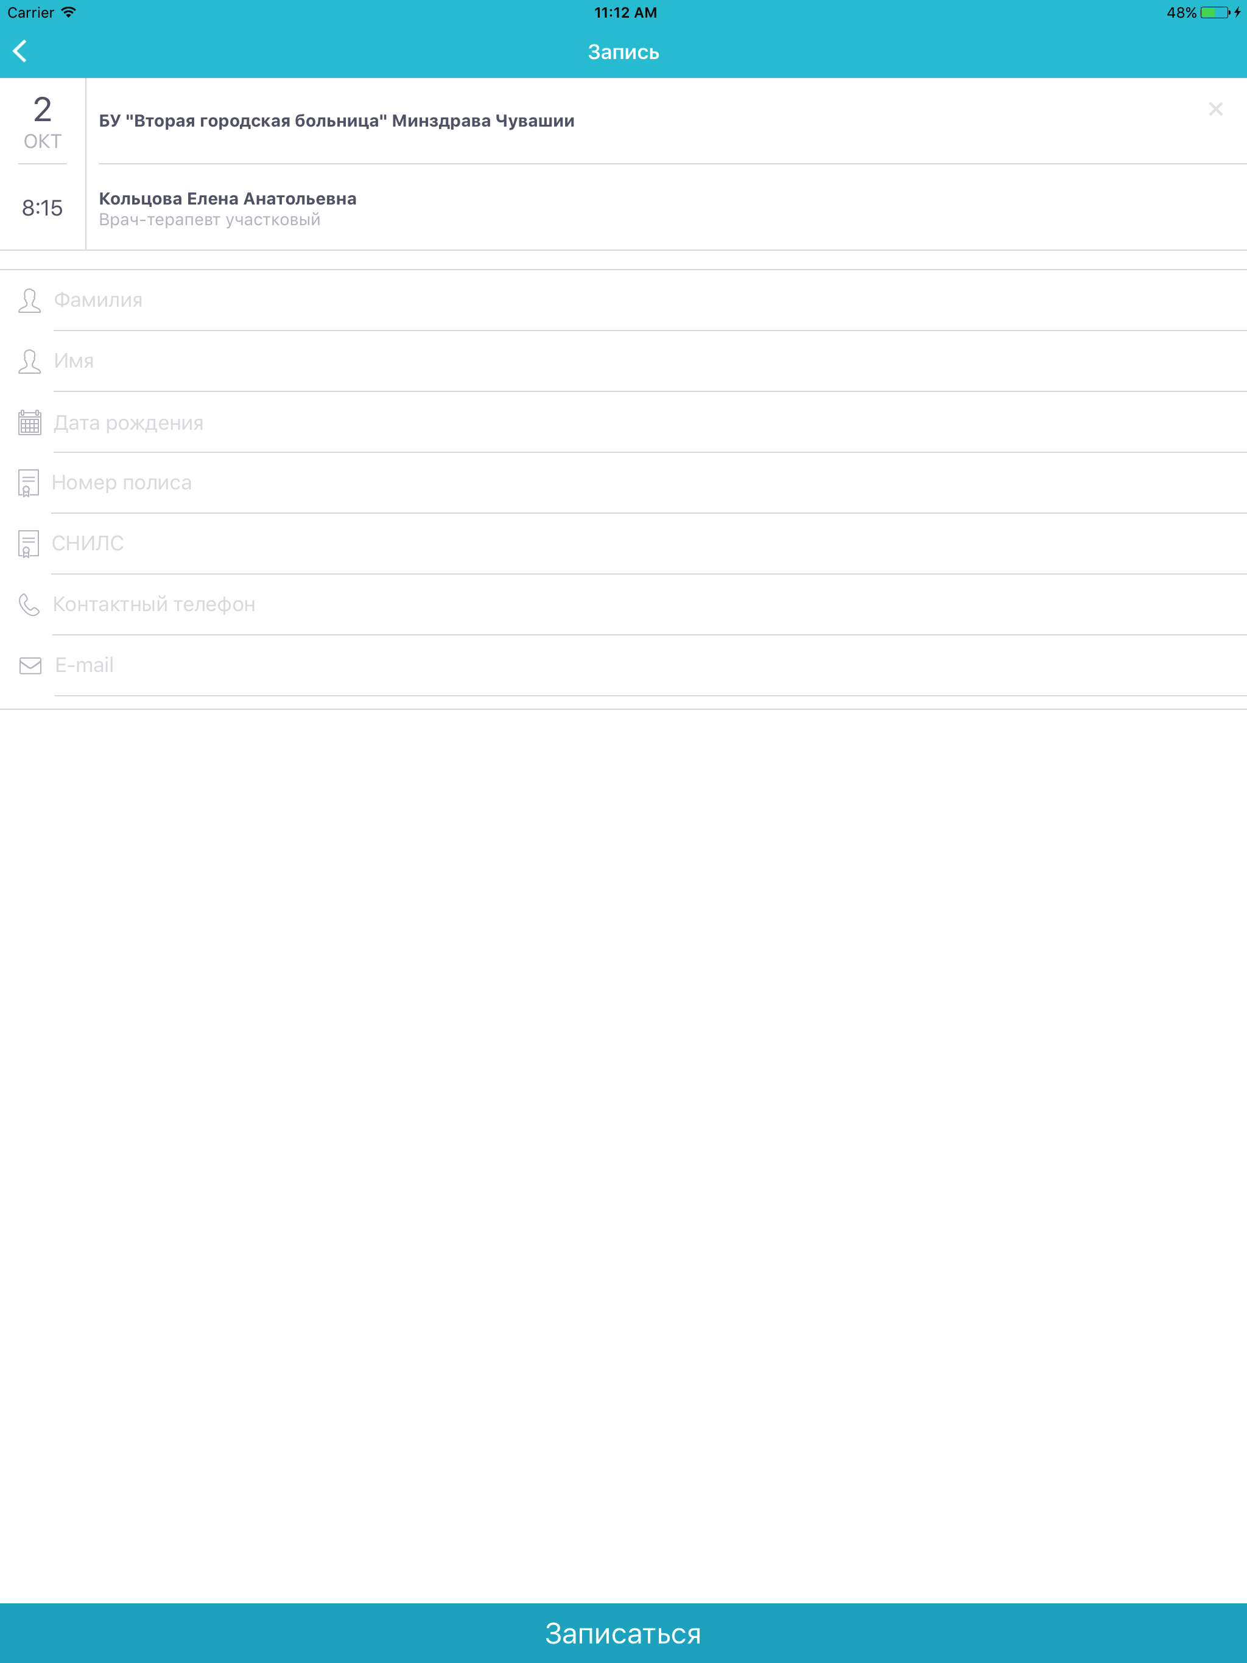
Task: Submit booking with Записаться button
Action: [x=623, y=1633]
